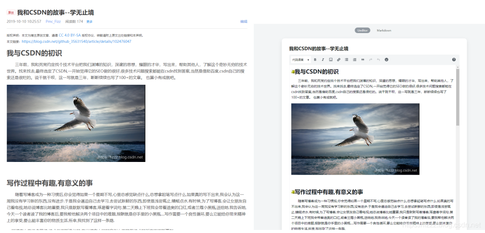Open CC 4.0 BY-SA license link
485x233 pixels.
pyautogui.click(x=69, y=35)
